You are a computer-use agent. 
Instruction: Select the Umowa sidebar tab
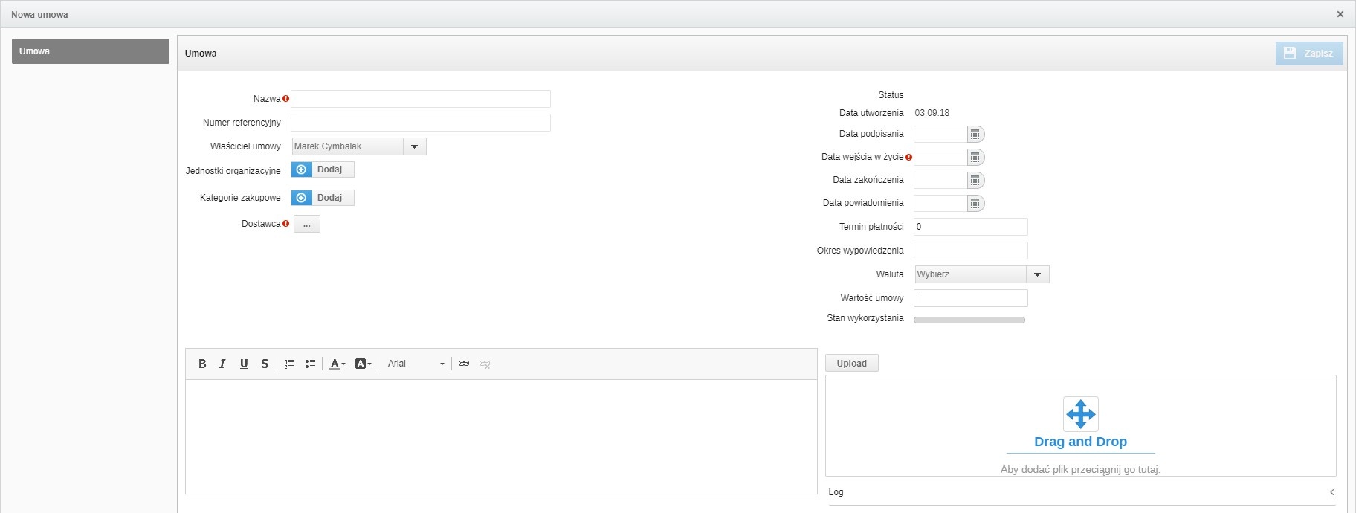90,51
